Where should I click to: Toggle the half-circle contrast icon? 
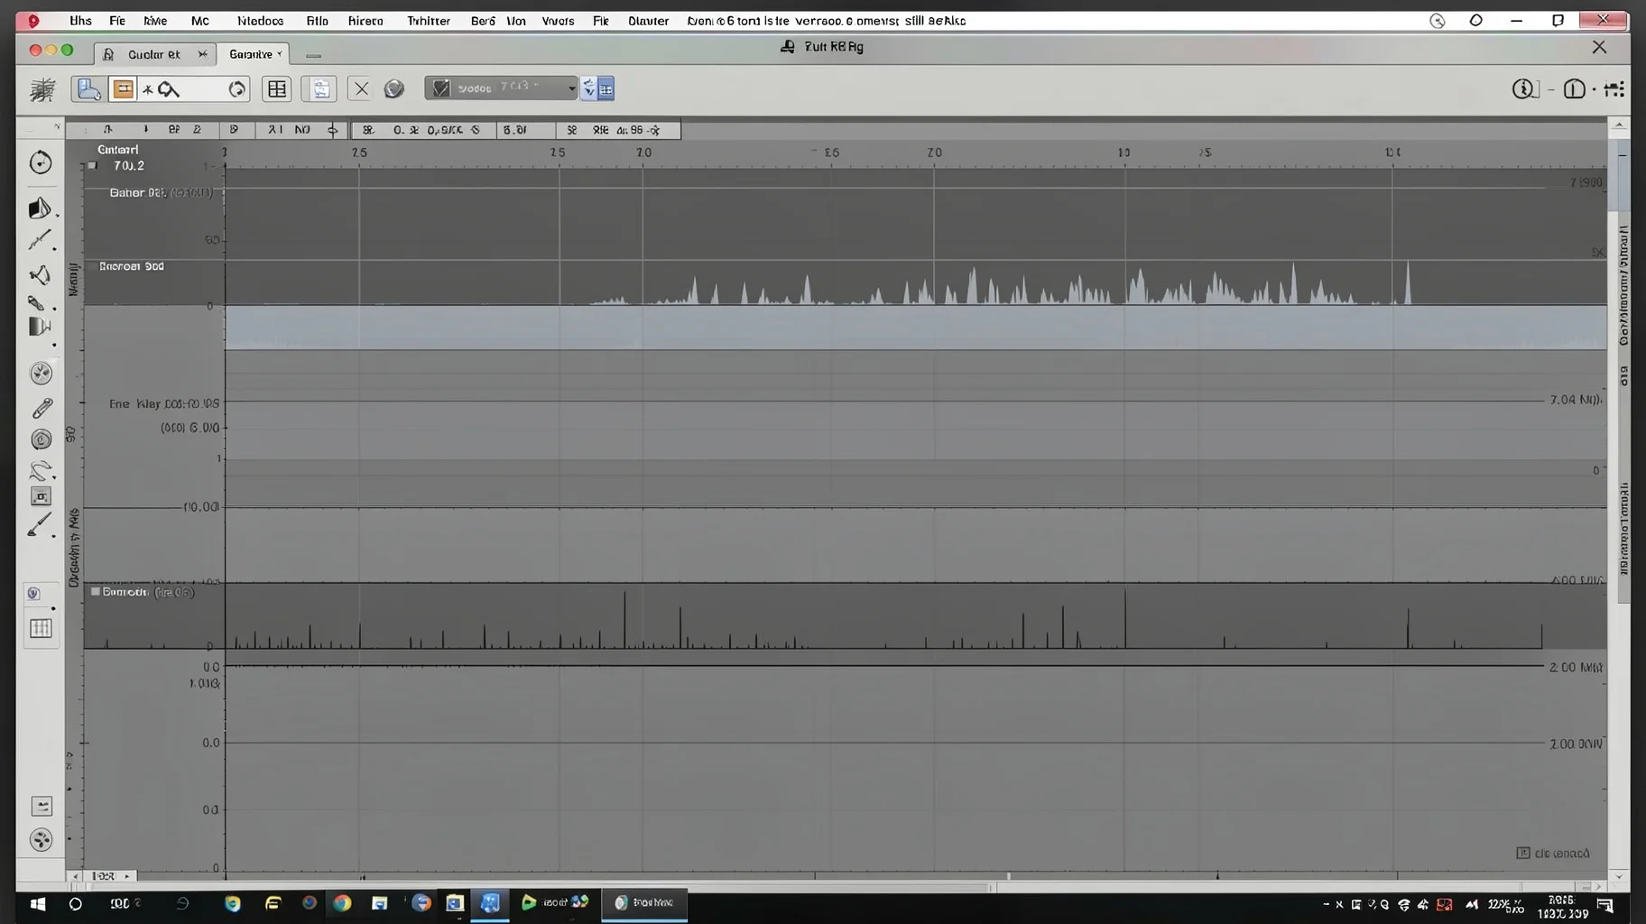pyautogui.click(x=1574, y=88)
